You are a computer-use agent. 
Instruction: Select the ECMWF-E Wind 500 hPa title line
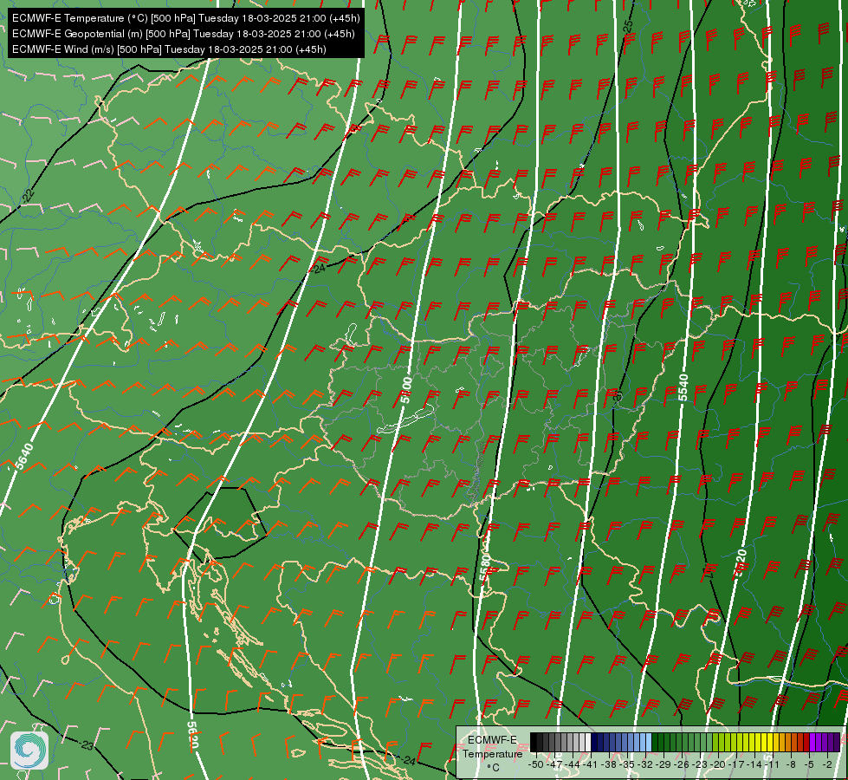point(169,49)
